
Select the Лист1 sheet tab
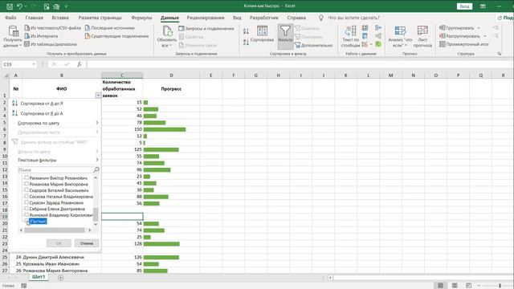(x=39, y=277)
